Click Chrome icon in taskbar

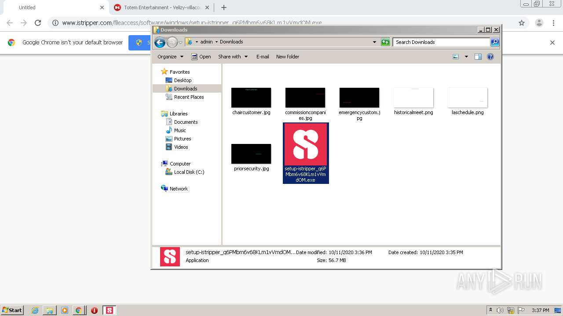tap(78, 310)
